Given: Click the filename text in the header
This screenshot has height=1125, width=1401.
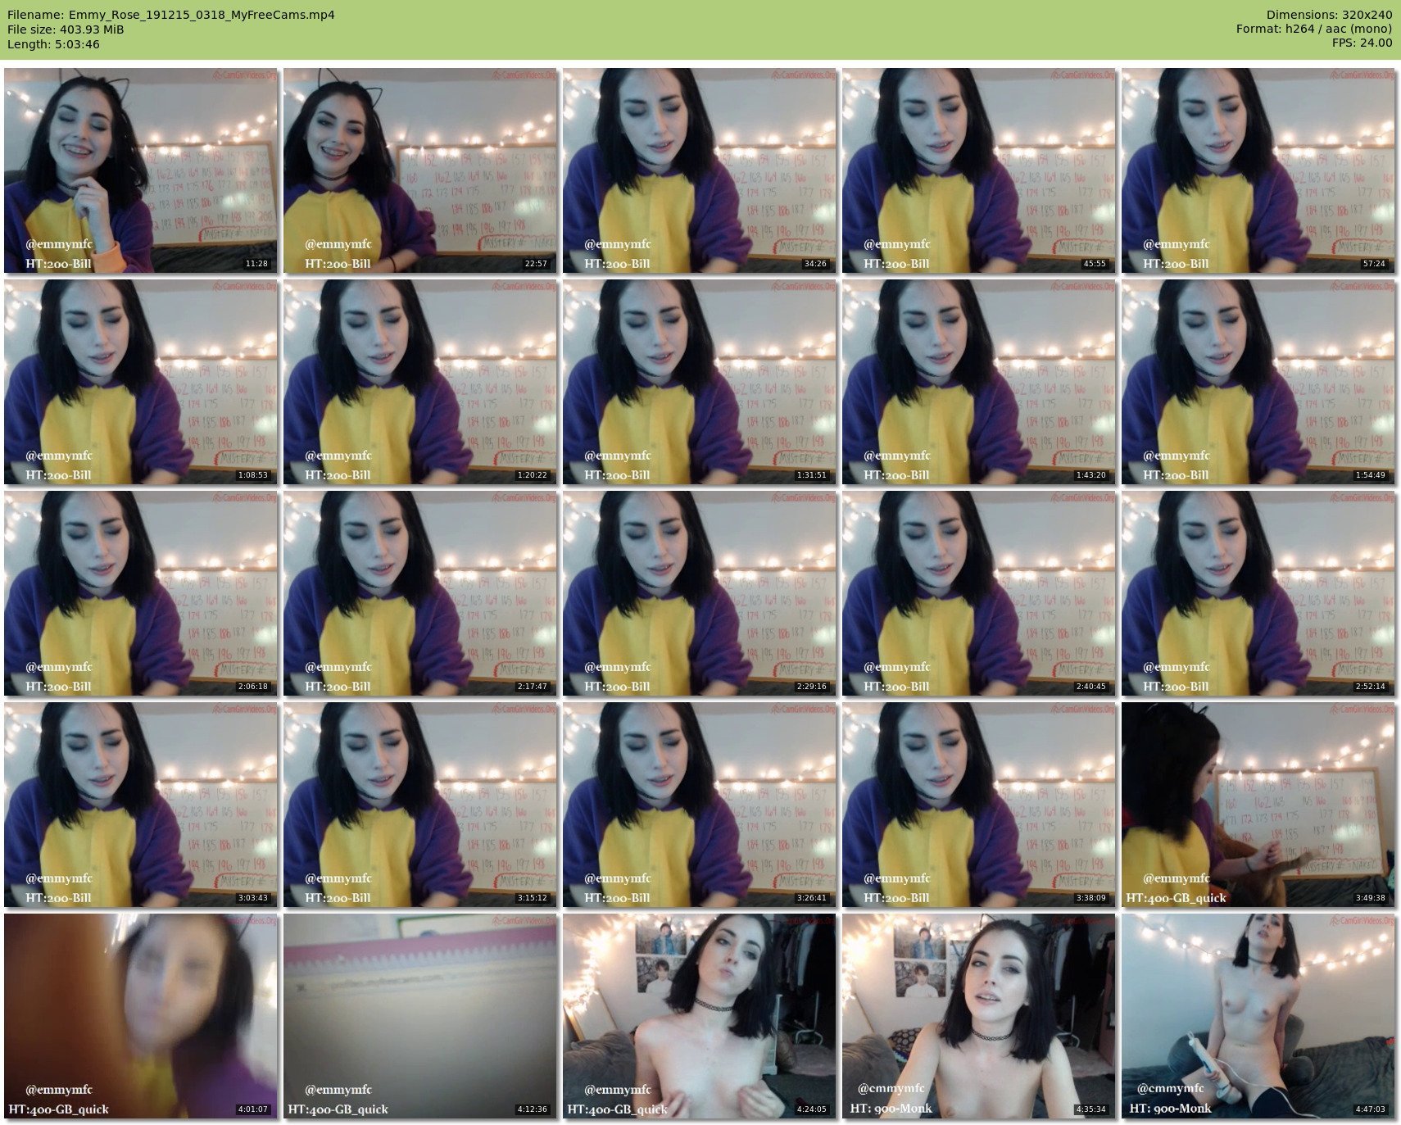Looking at the screenshot, I should 170,15.
